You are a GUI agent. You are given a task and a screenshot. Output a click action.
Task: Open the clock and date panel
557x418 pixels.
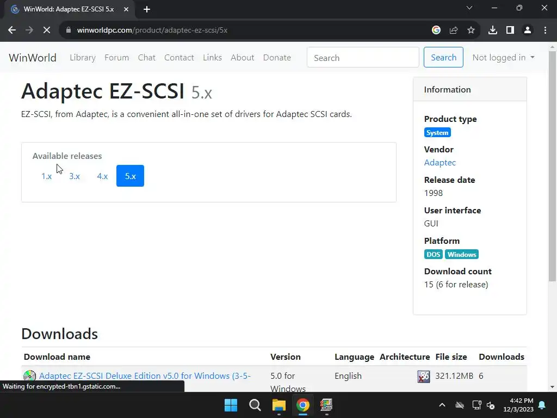518,405
